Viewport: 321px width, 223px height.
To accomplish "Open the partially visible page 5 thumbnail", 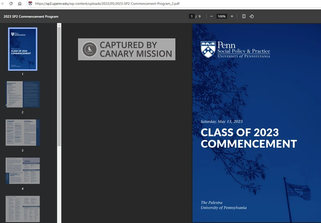I will click(22, 209).
